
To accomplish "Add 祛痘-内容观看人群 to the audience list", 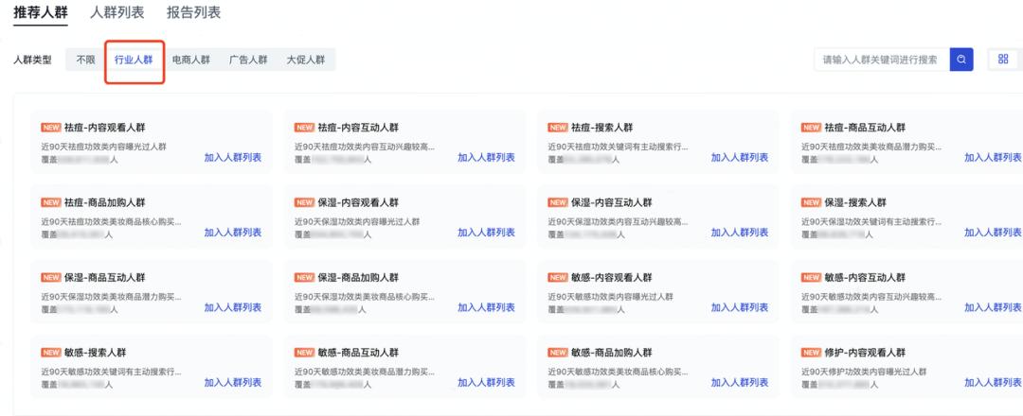I will (x=233, y=157).
